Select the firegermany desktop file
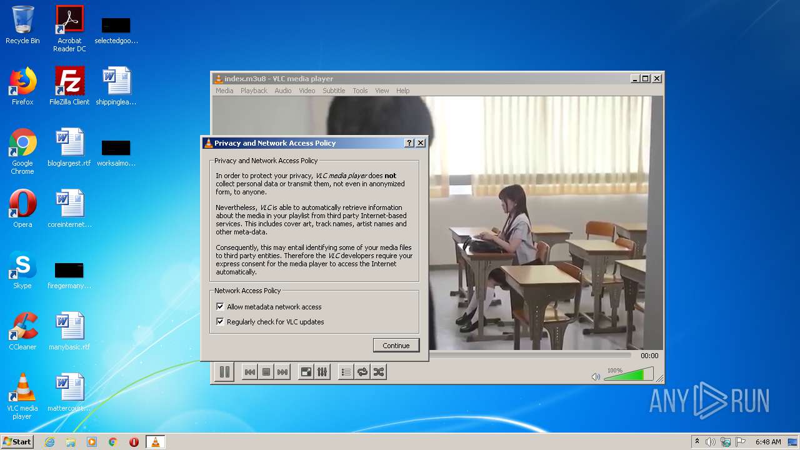 pyautogui.click(x=69, y=276)
